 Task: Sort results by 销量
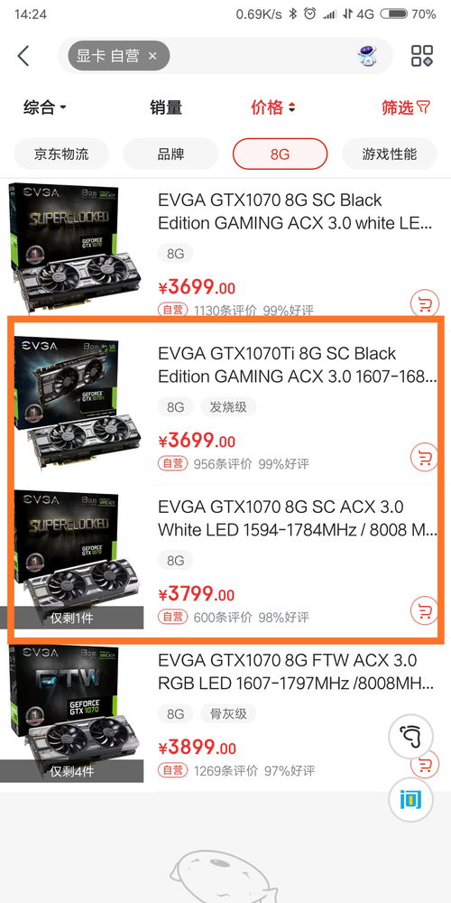(x=166, y=107)
